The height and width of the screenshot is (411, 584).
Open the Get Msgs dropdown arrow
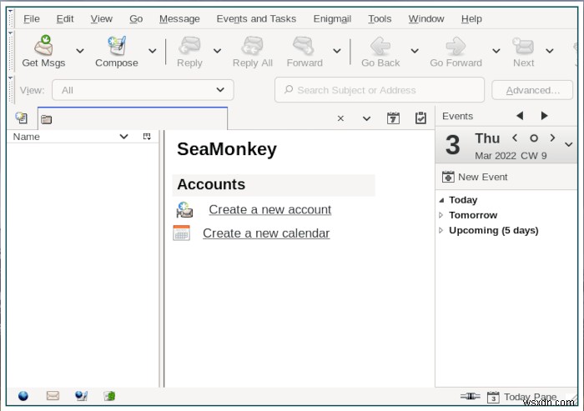pos(80,51)
